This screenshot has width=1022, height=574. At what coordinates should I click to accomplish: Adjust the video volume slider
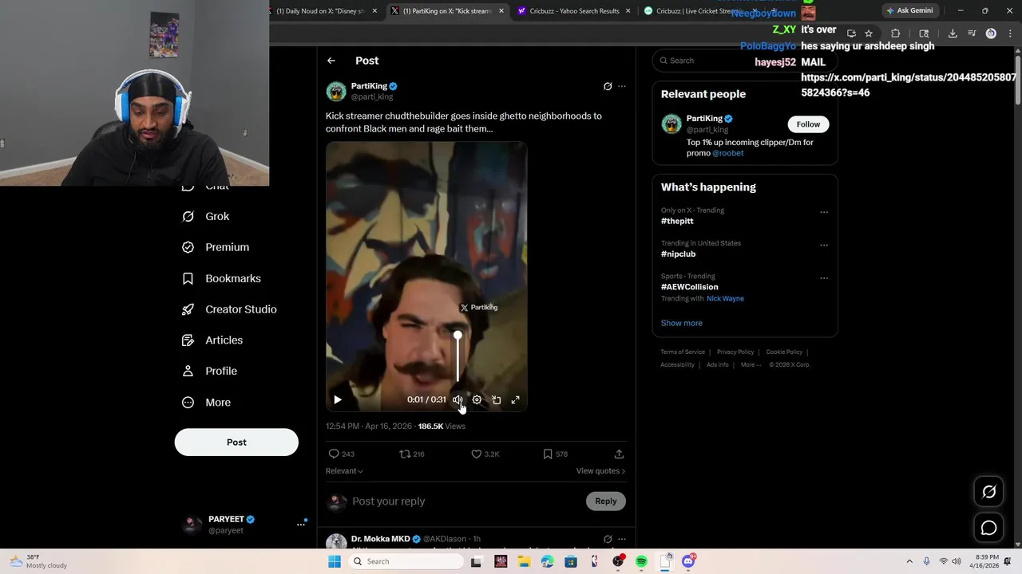tap(458, 359)
